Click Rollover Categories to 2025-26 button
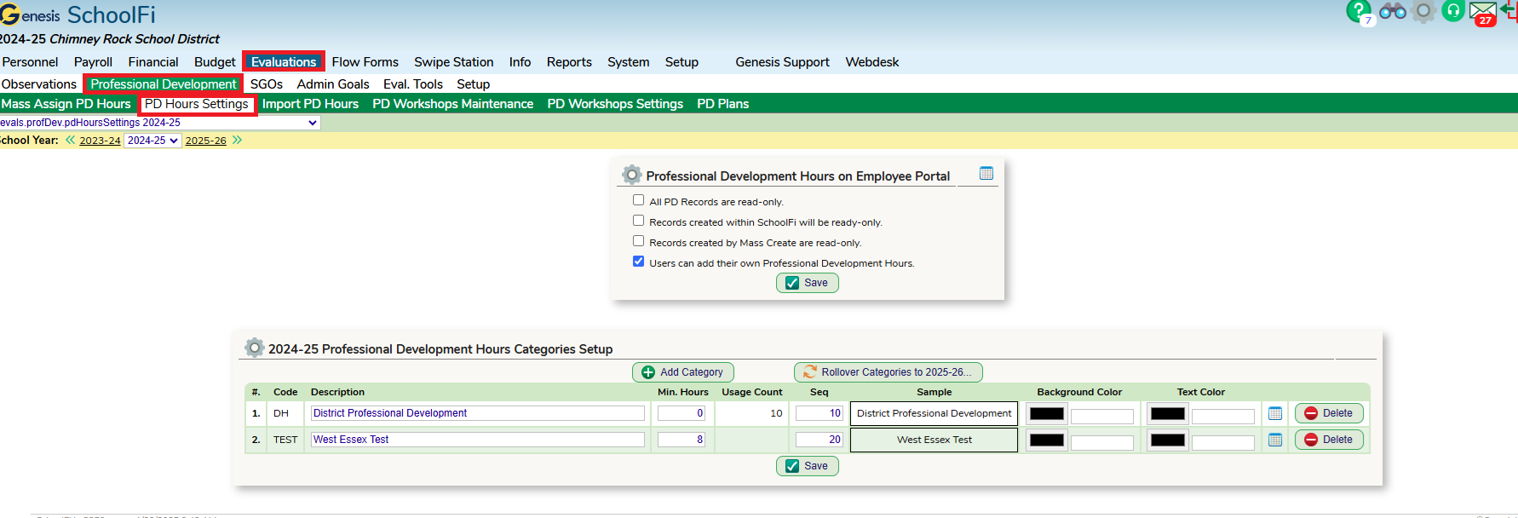 (x=888, y=372)
